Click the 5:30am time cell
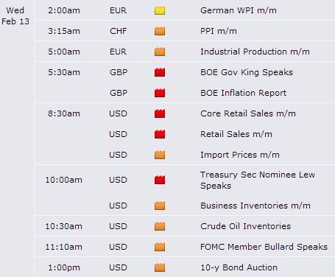Image resolution: width=335 pixels, height=277 pixels. [x=64, y=72]
